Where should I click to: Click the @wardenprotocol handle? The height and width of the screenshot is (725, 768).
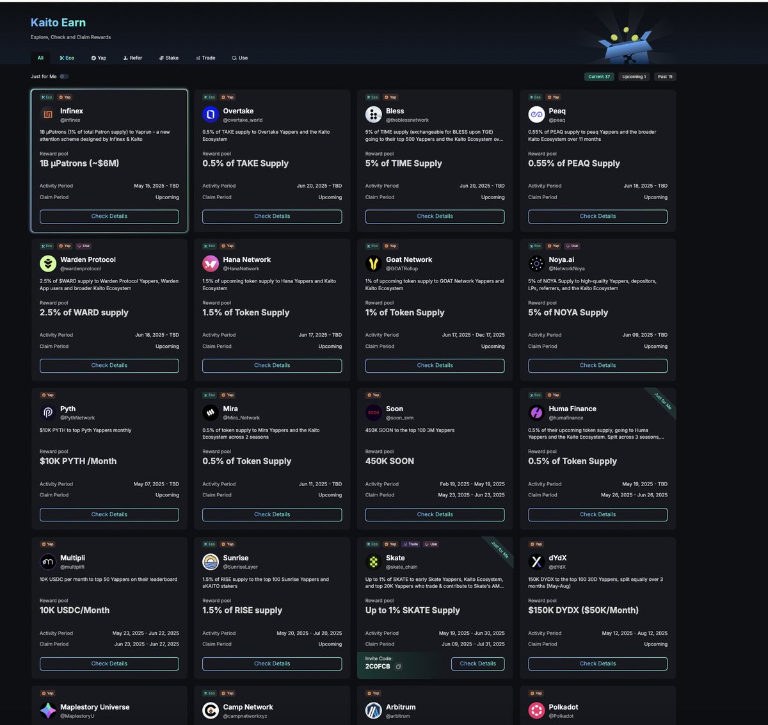click(81, 269)
